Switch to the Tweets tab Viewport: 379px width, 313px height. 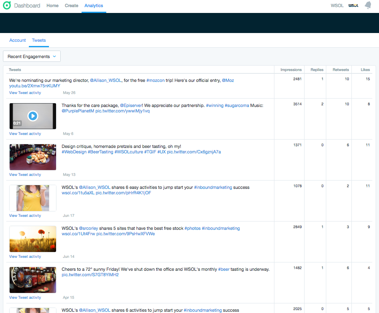[x=38, y=41]
